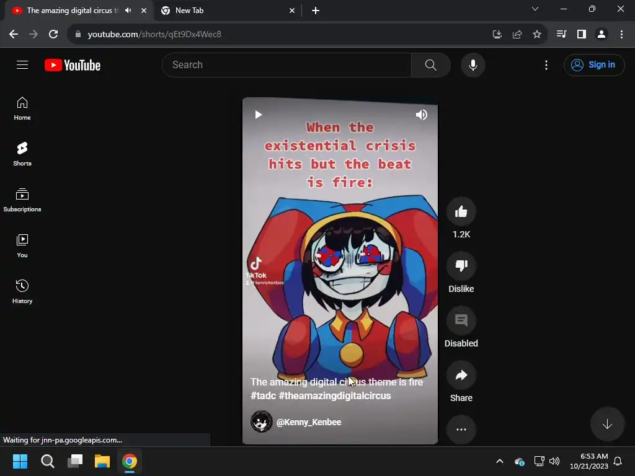Go forward in the browser
Viewport: 635px width, 476px height.
[x=33, y=35]
